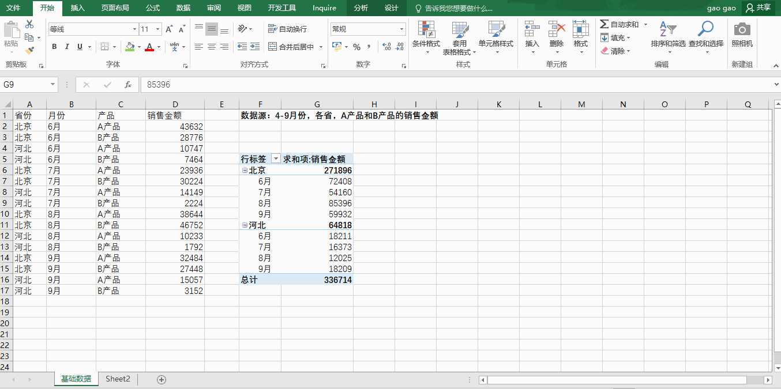Click the text orientation icon
Screen dimensions: 781x389
242,29
